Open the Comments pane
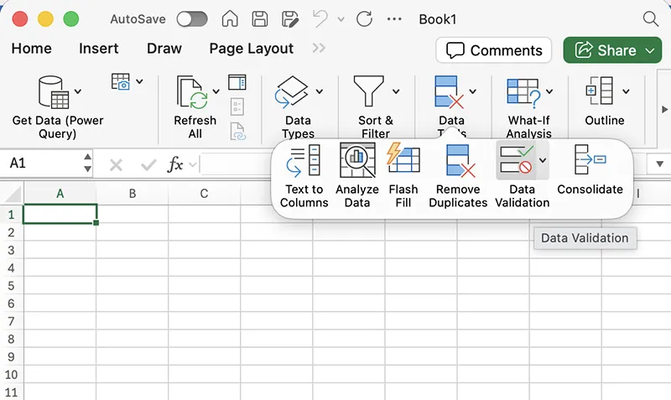Screen dimensions: 671x400 point(494,50)
